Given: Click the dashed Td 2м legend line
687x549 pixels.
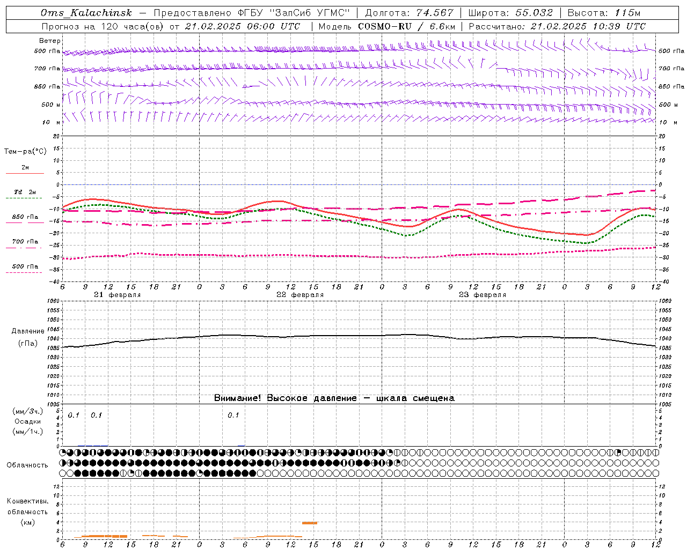Looking at the screenshot, I should (24, 198).
